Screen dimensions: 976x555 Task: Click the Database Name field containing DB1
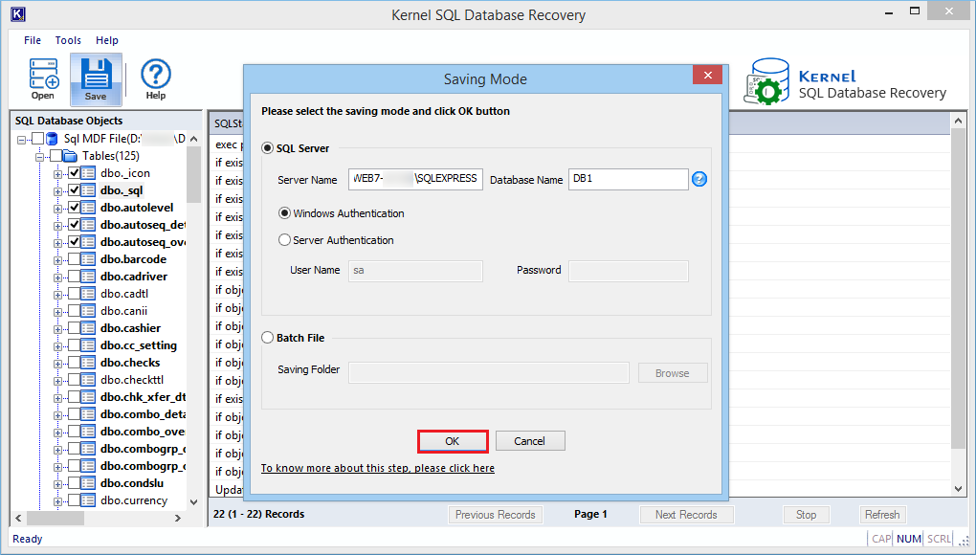629,179
